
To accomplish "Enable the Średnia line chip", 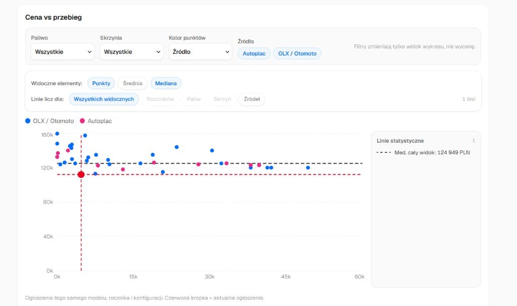I will [x=133, y=83].
